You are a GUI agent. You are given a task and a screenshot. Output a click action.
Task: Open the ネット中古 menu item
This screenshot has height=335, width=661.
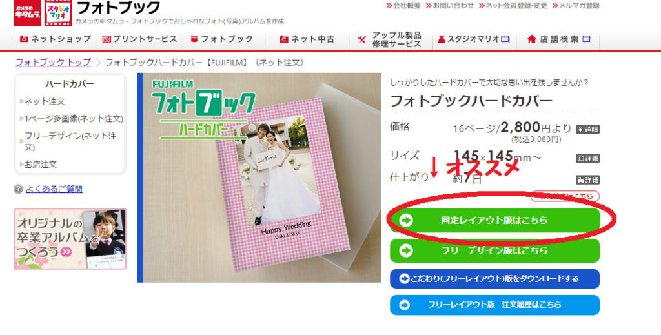tap(307, 39)
